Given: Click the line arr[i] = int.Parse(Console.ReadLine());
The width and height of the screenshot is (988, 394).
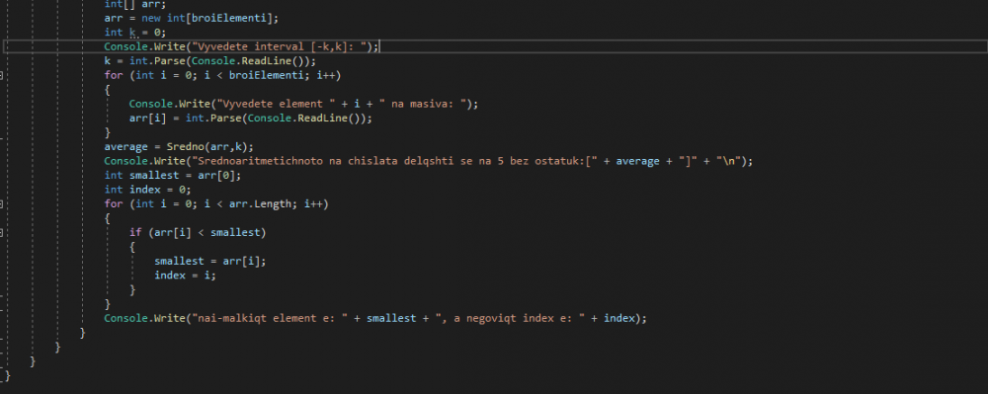Looking at the screenshot, I should [251, 118].
